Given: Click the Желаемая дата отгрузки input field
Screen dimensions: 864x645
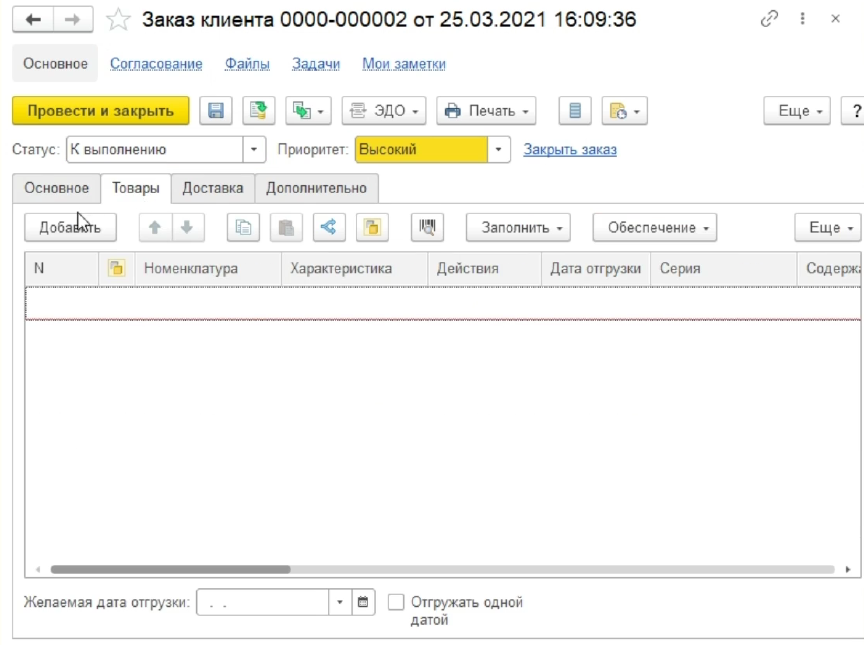Looking at the screenshot, I should pos(263,602).
